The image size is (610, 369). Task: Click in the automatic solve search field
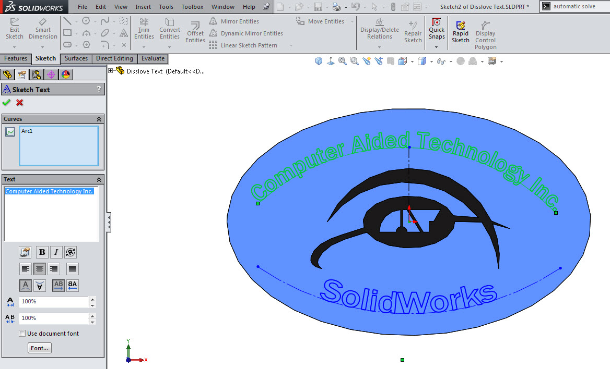[581, 6]
